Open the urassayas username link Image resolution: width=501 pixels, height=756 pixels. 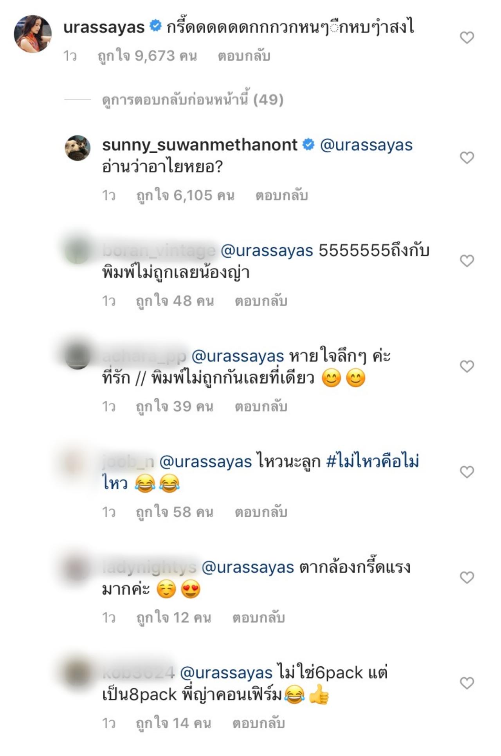pyautogui.click(x=104, y=27)
